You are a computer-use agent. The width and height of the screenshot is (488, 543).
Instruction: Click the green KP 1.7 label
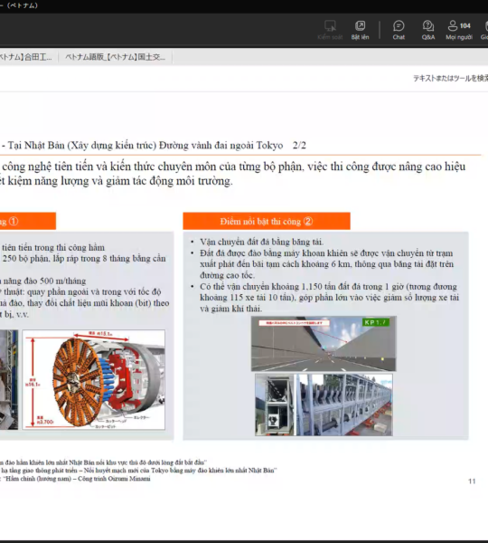(376, 322)
